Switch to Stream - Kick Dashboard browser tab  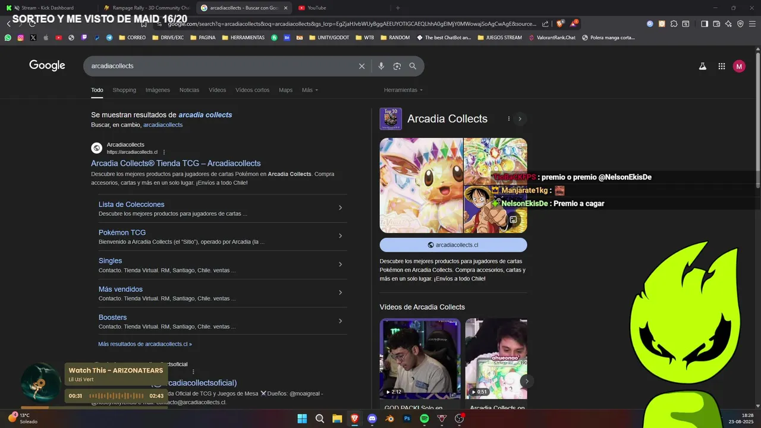pos(48,8)
